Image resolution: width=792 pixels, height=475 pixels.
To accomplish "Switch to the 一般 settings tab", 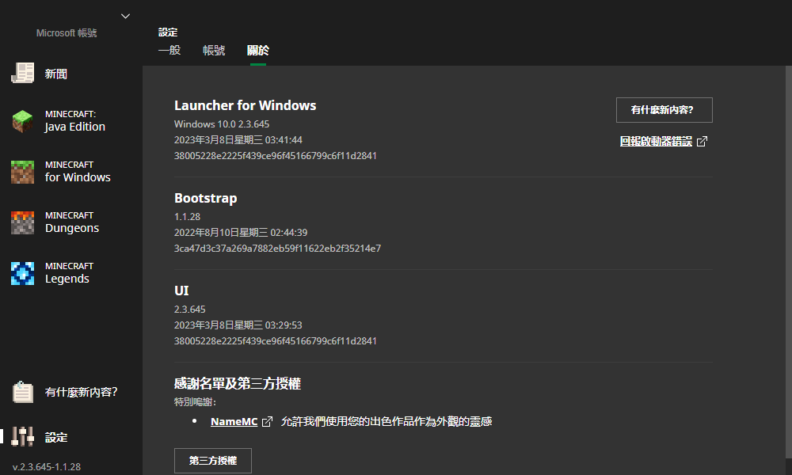I will tap(169, 50).
